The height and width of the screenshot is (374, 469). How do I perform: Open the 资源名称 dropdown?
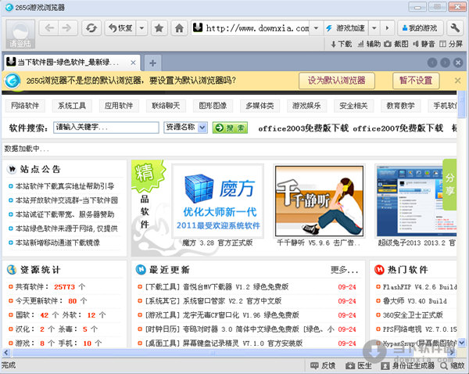tap(185, 128)
